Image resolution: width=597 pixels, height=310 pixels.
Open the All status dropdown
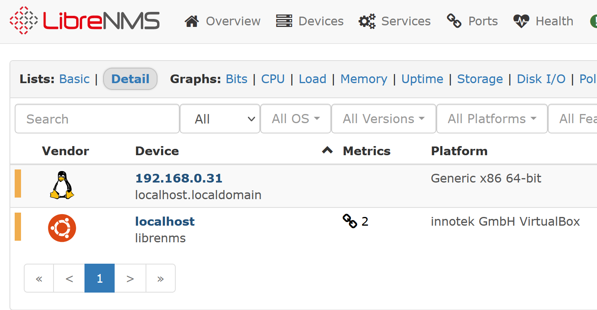[x=220, y=119]
